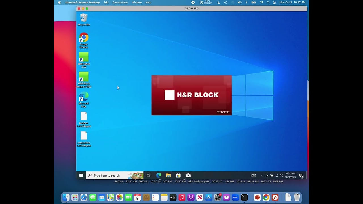363x204 pixels.
Task: Open Podcasts in the Dock
Action: 191,197
